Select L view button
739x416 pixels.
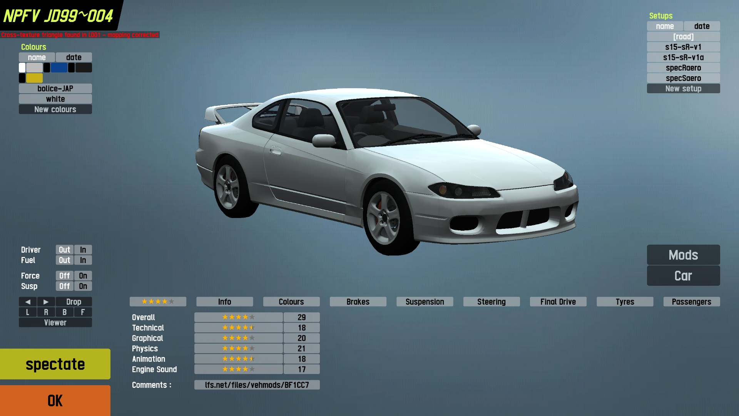[x=28, y=312]
